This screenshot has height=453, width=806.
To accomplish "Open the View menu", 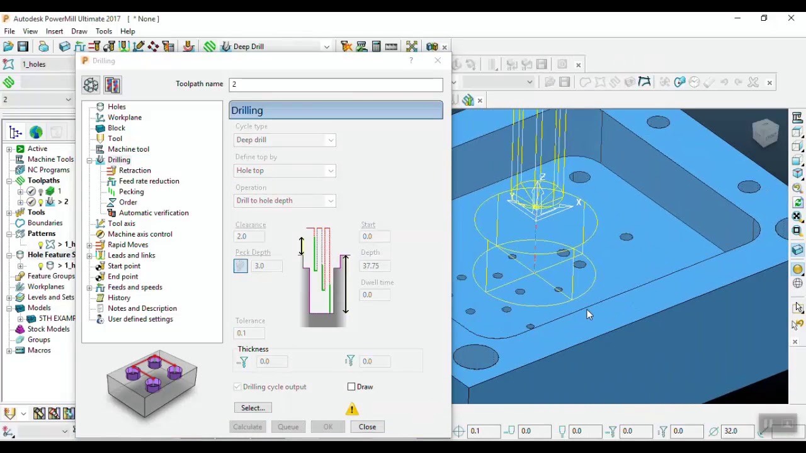I will pos(30,31).
